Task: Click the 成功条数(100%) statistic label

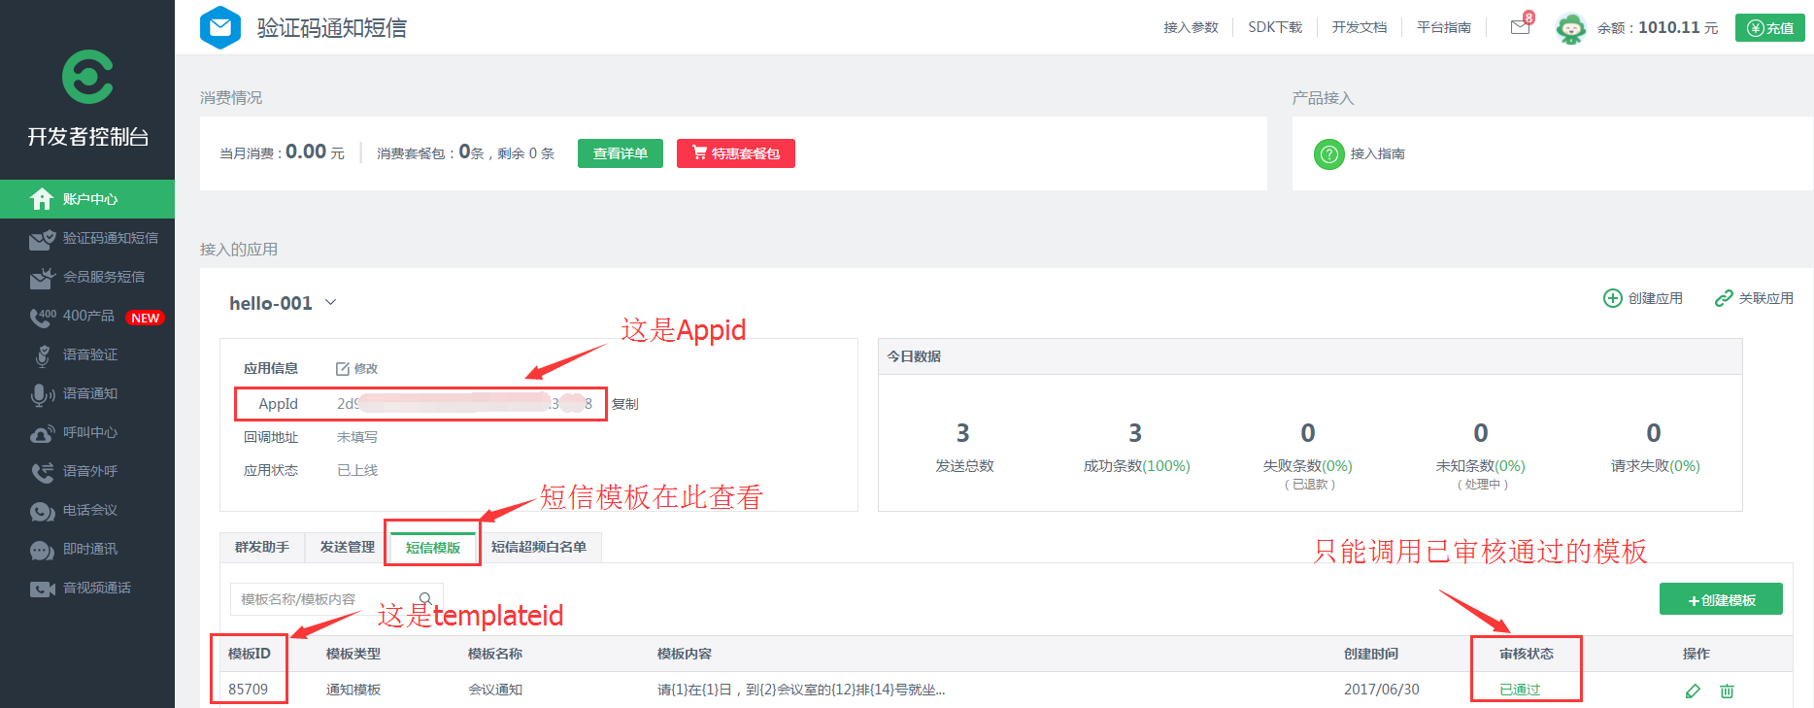Action: tap(1136, 466)
